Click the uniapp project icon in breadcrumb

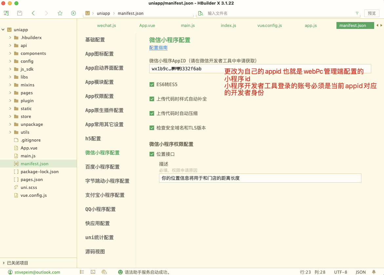pyautogui.click(x=88, y=13)
